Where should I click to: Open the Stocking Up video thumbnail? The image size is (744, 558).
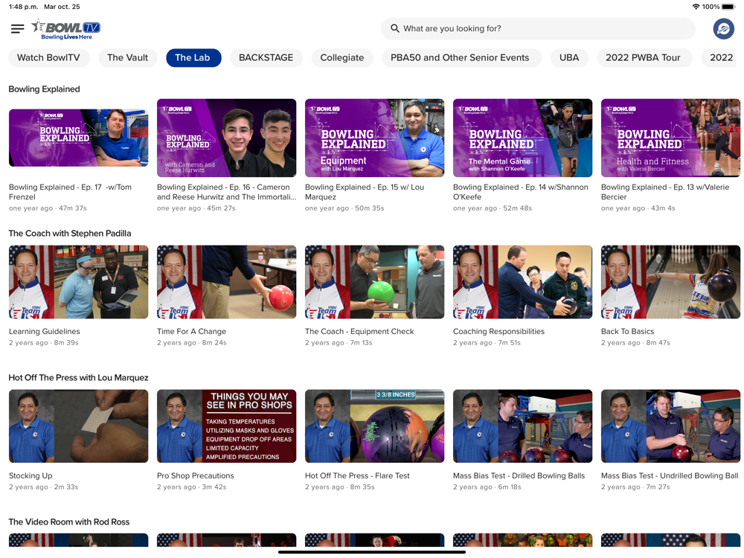click(78, 426)
